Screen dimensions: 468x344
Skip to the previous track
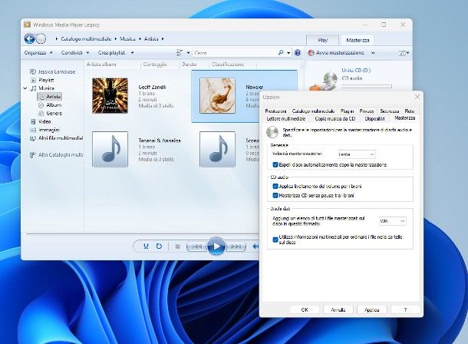coord(196,246)
